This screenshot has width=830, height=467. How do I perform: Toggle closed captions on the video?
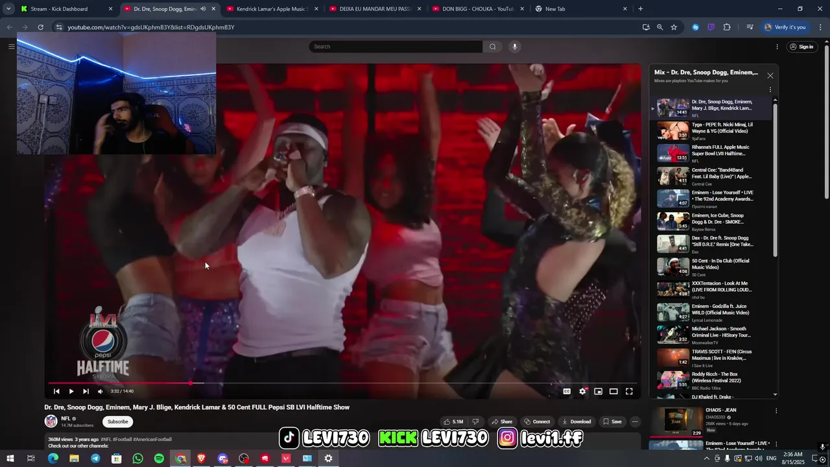(x=567, y=391)
